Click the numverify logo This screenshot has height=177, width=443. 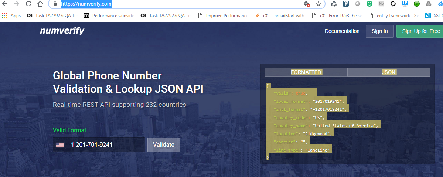point(62,31)
